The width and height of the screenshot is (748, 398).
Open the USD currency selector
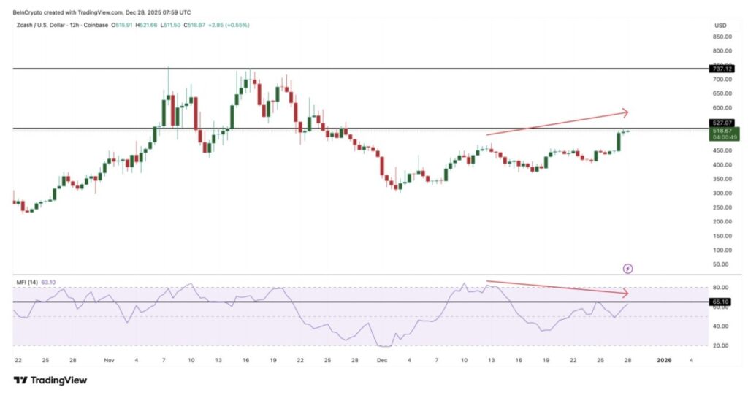click(x=720, y=26)
